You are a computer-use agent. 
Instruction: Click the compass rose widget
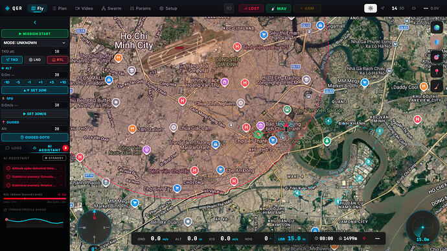click(x=95, y=227)
